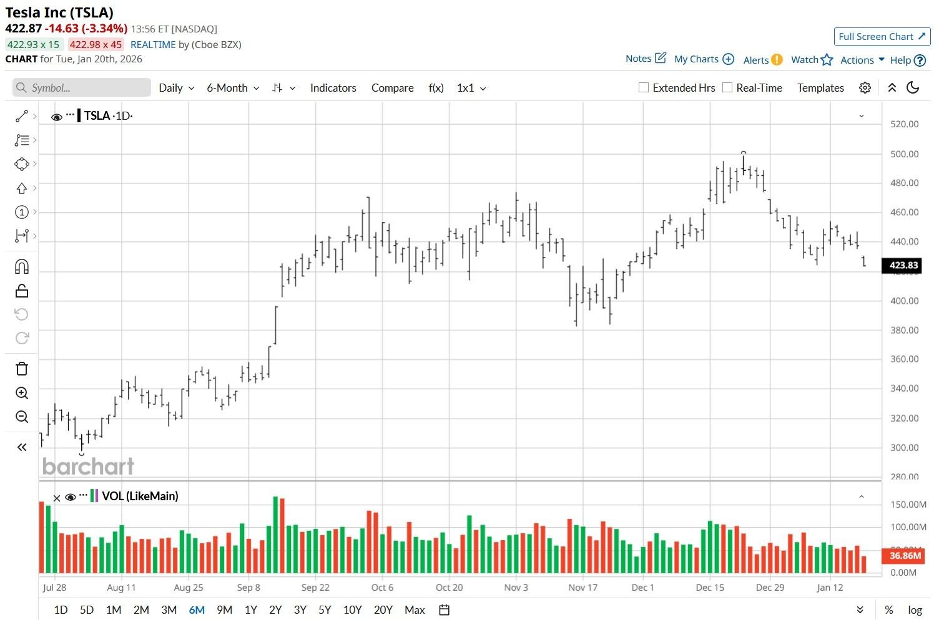The width and height of the screenshot is (939, 620).
Task: Select the 1Y range tab
Action: click(251, 610)
